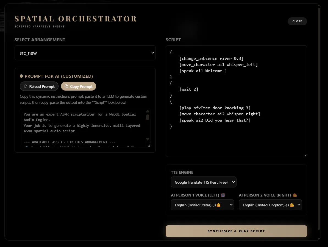Click the emoji beside AI Person 1 Voice label
The image size is (328, 247).
click(223, 195)
